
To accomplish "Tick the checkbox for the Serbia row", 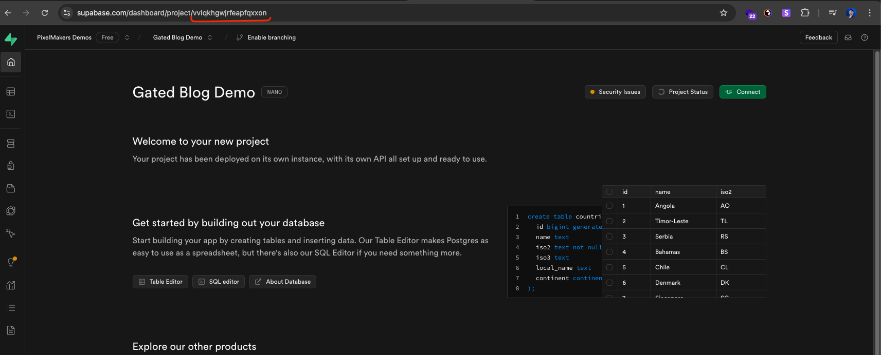I will [609, 236].
